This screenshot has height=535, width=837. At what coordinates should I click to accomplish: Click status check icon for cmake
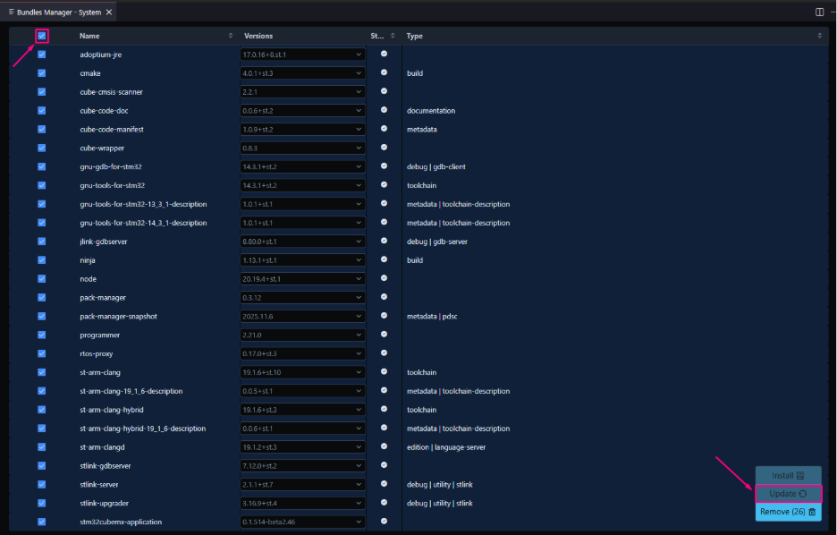[384, 72]
